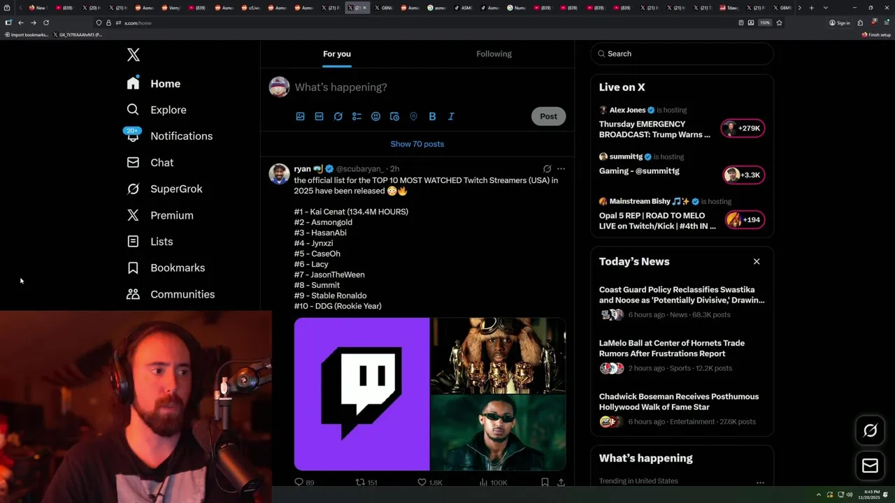This screenshot has height=503, width=895.
Task: Click the Post button
Action: pos(548,116)
